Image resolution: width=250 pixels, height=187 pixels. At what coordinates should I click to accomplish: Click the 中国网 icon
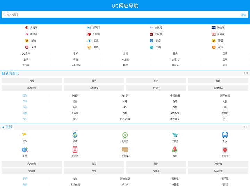coord(27,34)
